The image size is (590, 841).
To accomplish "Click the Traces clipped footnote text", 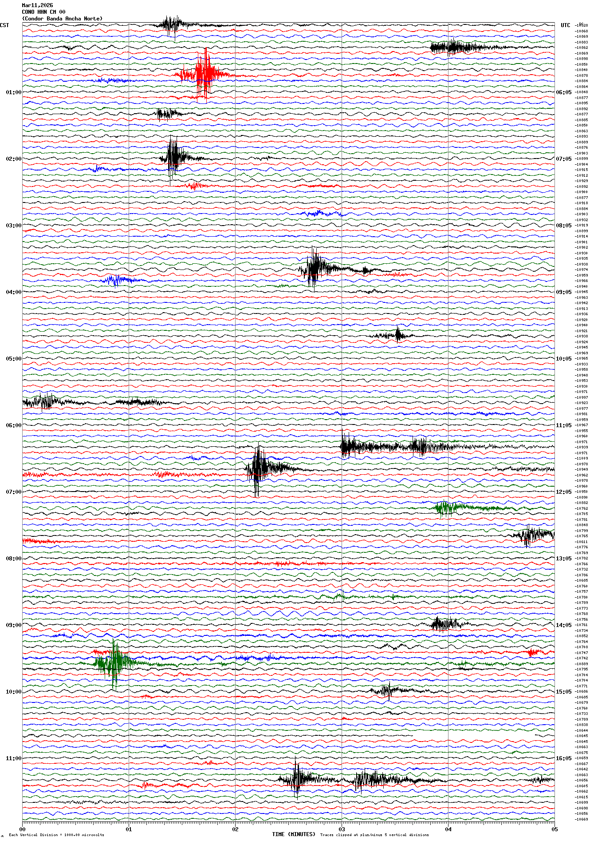I will tap(374, 835).
